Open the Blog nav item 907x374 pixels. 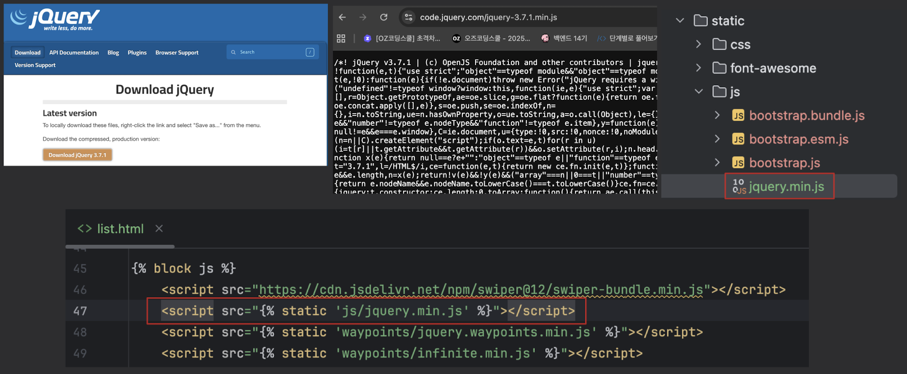coord(113,52)
